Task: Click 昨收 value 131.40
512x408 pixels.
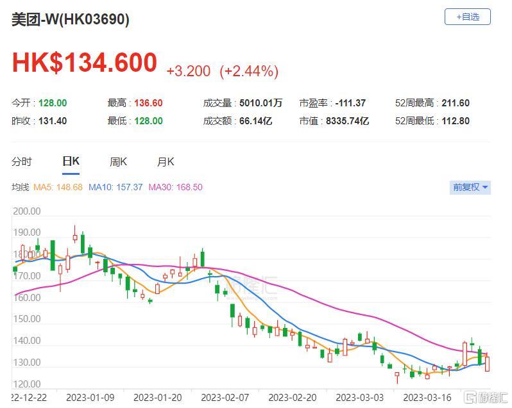Action: [x=53, y=121]
